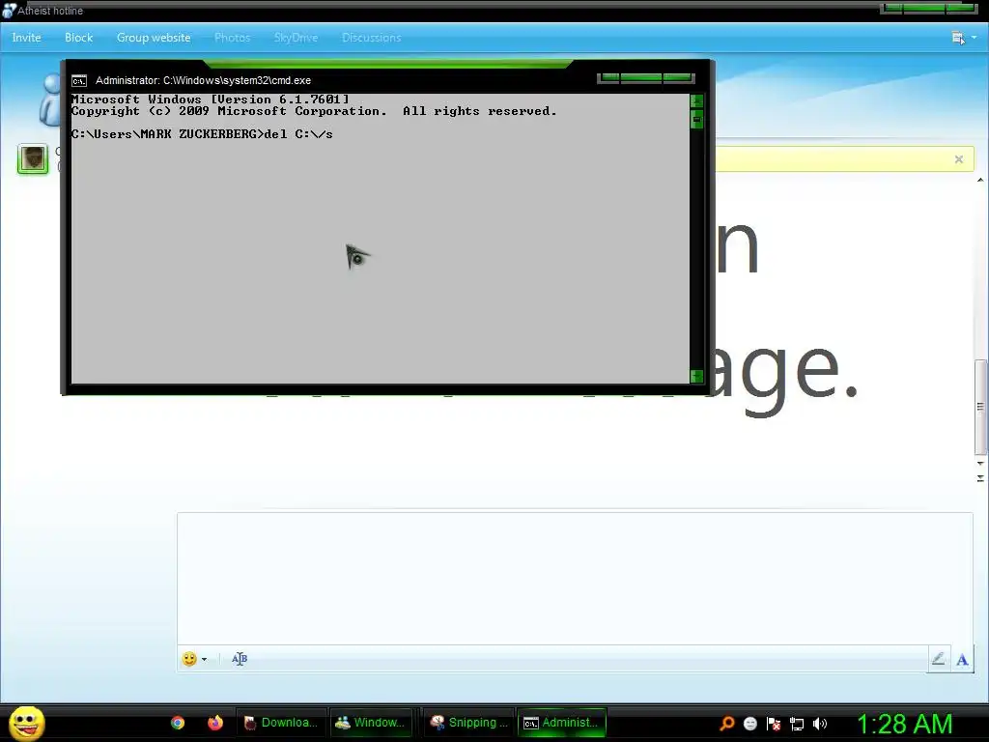
Task: Maximize the cmd window
Action: point(641,78)
